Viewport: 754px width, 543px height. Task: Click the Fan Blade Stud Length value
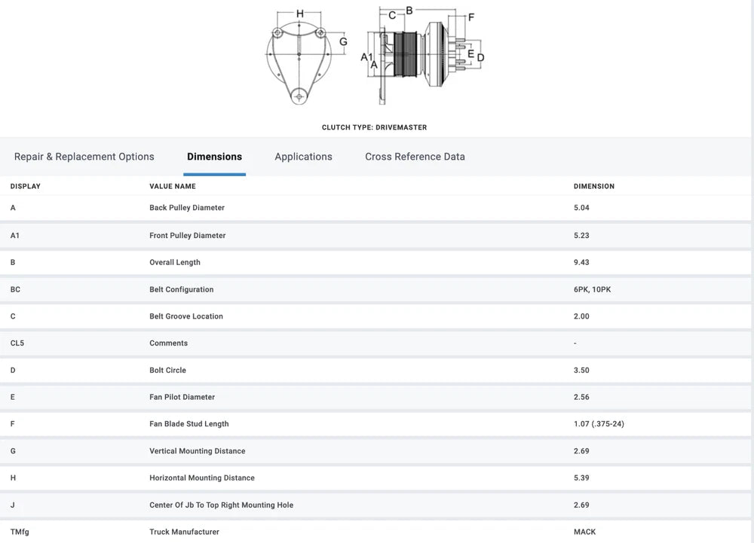599,424
